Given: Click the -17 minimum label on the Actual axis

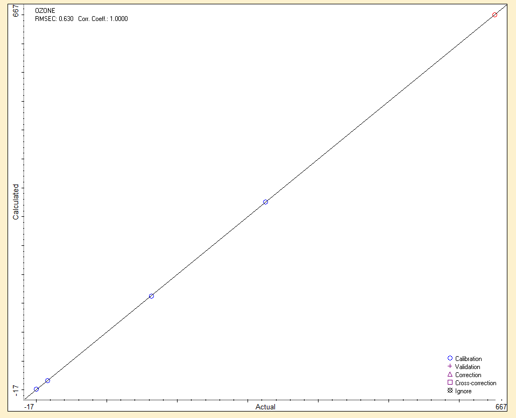Looking at the screenshot, I should pos(29,407).
